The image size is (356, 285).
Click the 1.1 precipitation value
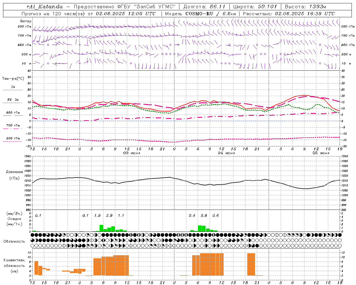point(121,216)
